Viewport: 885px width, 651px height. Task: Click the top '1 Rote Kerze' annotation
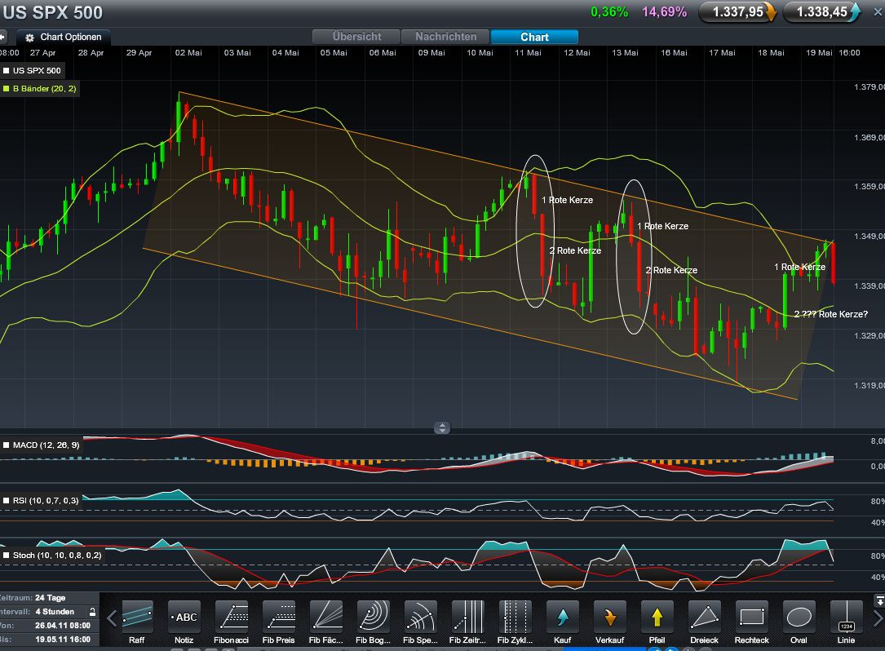tap(567, 200)
